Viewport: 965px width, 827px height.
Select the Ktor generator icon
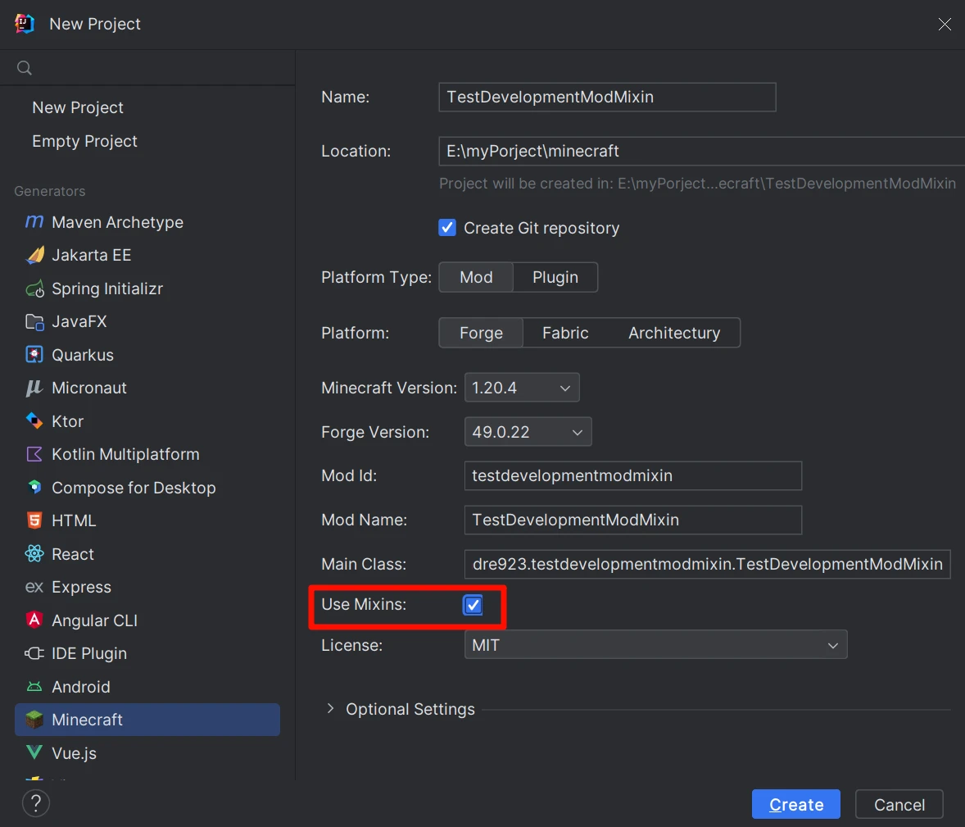(x=34, y=421)
